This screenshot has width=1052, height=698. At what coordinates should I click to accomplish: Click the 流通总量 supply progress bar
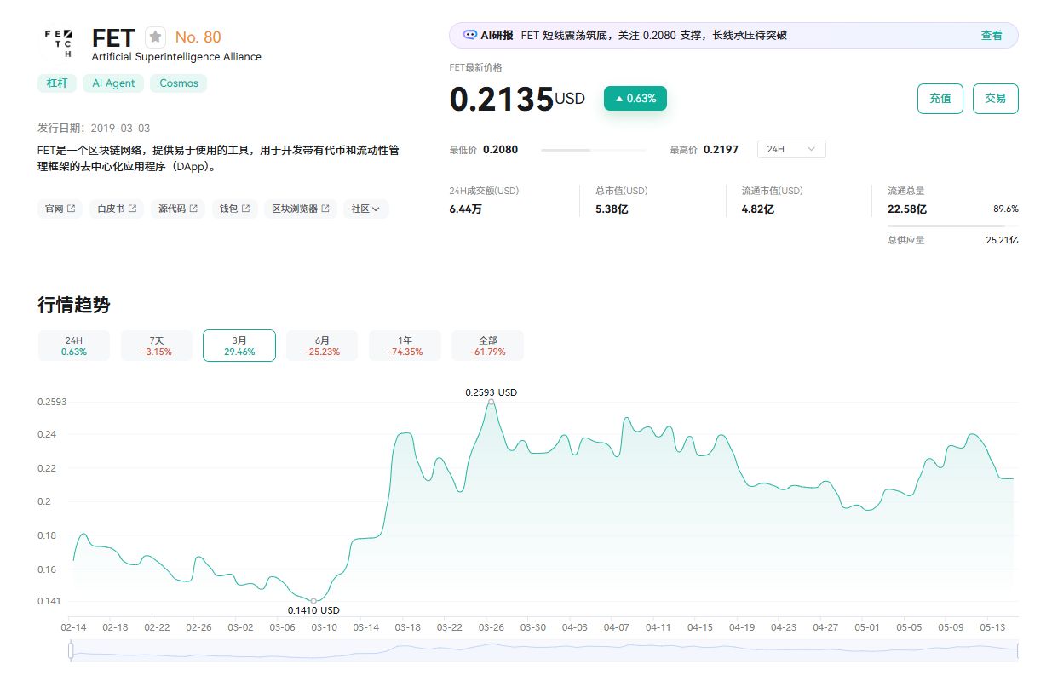pyautogui.click(x=952, y=226)
